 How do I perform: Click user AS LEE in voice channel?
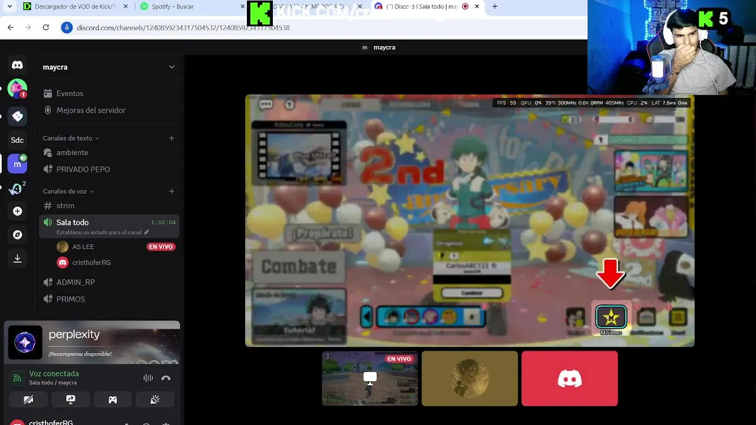pyautogui.click(x=83, y=247)
